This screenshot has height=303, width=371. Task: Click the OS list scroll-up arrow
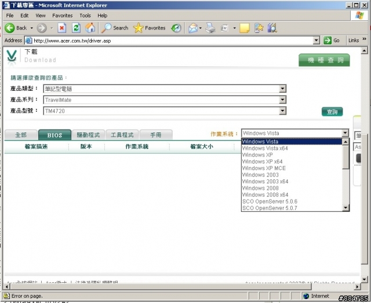tap(345, 142)
